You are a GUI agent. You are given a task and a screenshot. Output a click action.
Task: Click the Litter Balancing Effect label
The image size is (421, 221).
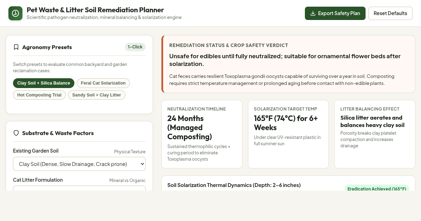tap(370, 109)
